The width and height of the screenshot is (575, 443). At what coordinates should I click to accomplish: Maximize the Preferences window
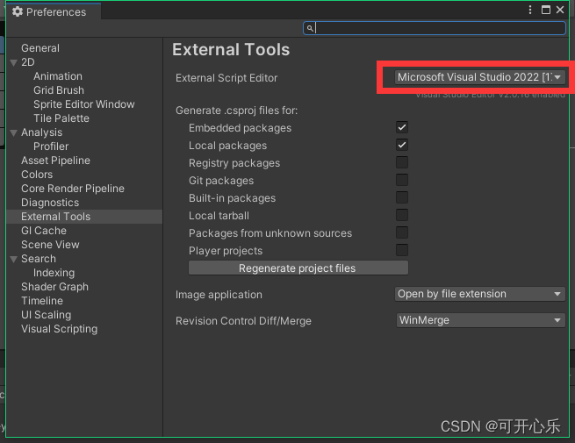tap(546, 10)
